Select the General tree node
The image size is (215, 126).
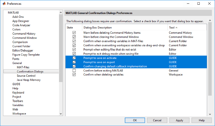(x=17, y=63)
